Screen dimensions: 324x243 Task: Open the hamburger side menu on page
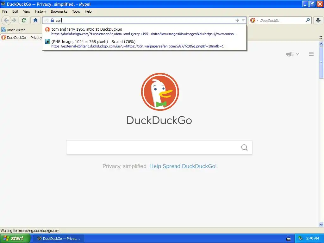pyautogui.click(x=311, y=54)
